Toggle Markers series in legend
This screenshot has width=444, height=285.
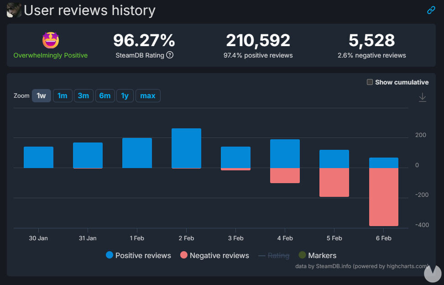click(x=317, y=255)
